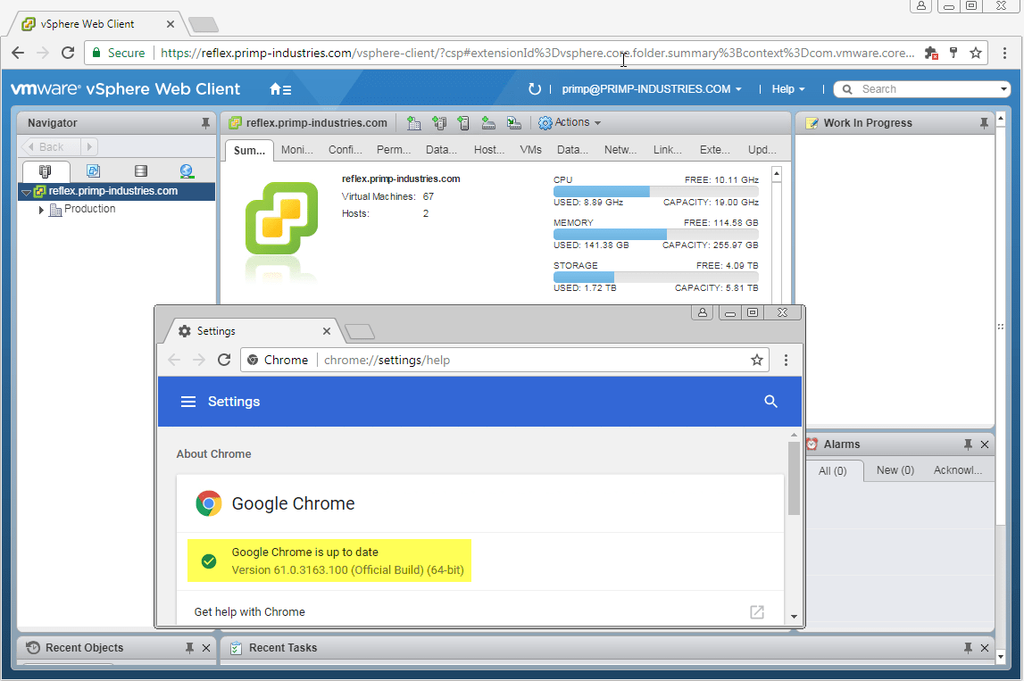Click the extension icon in vSphere browser toolbar
This screenshot has height=681, width=1024.
[931, 53]
